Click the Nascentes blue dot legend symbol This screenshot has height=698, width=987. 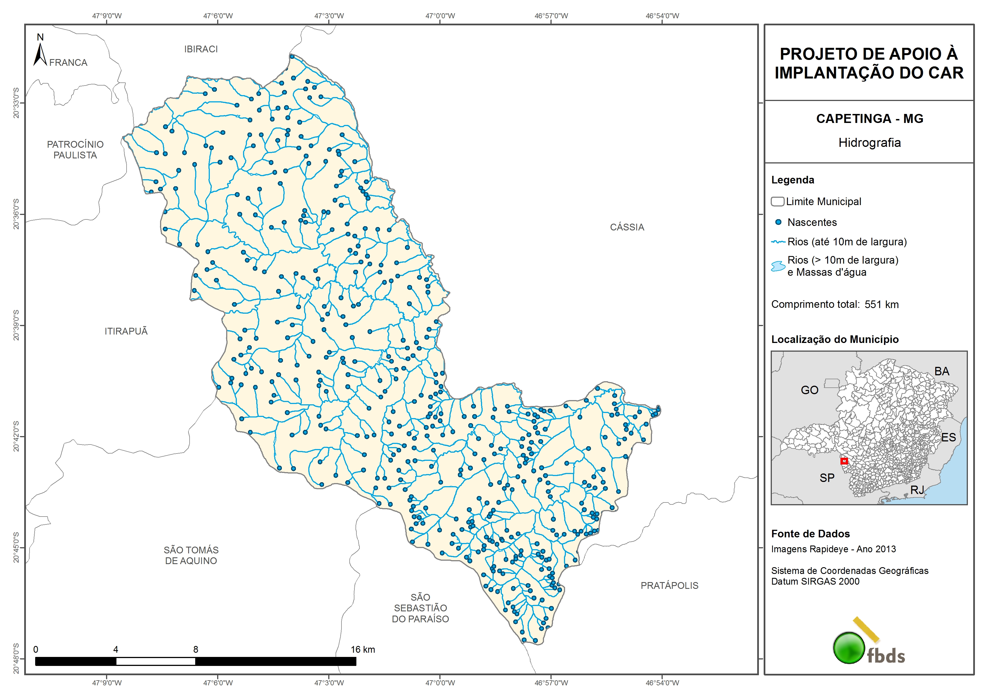pos(778,222)
